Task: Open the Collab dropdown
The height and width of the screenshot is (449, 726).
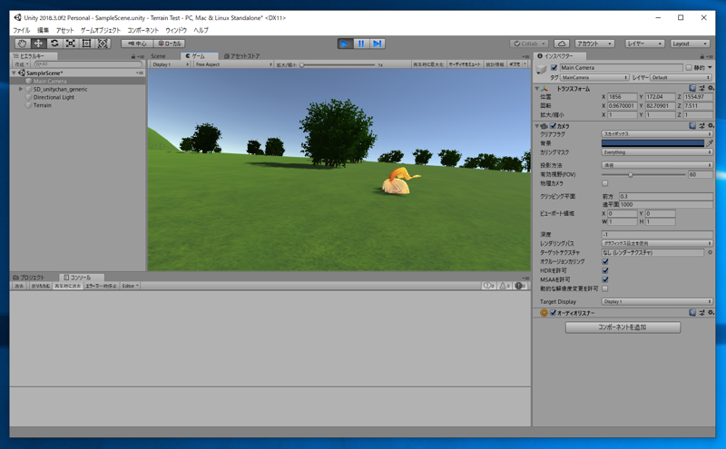Action: point(529,44)
